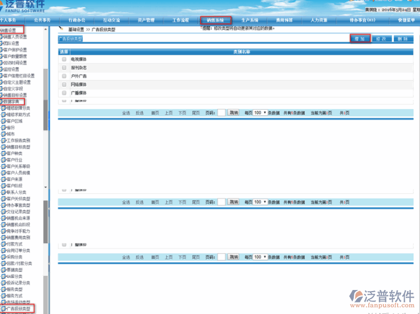Image resolution: width=420 pixels, height=314 pixels.
Task: Switch to the 人力资源 menu
Action: point(319,20)
